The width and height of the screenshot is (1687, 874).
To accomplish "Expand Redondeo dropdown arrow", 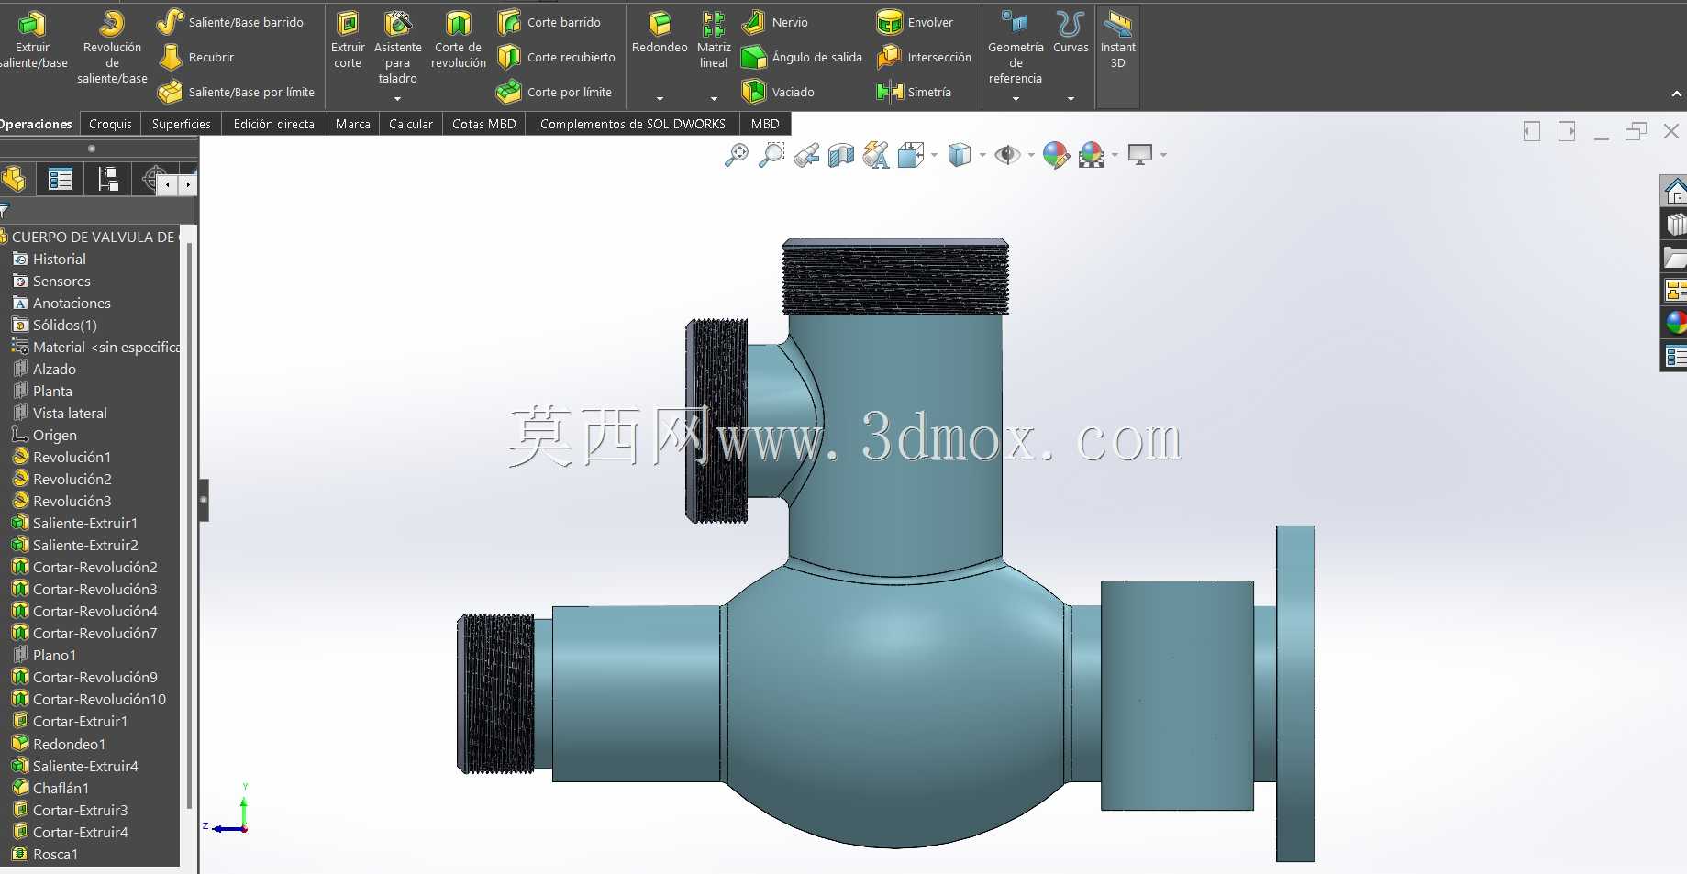I will tap(660, 99).
